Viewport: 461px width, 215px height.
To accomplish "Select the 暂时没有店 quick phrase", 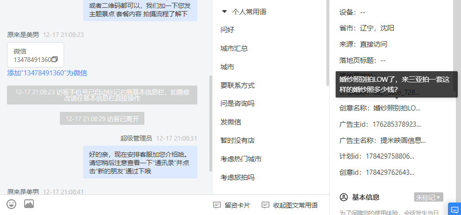I will pos(237,141).
